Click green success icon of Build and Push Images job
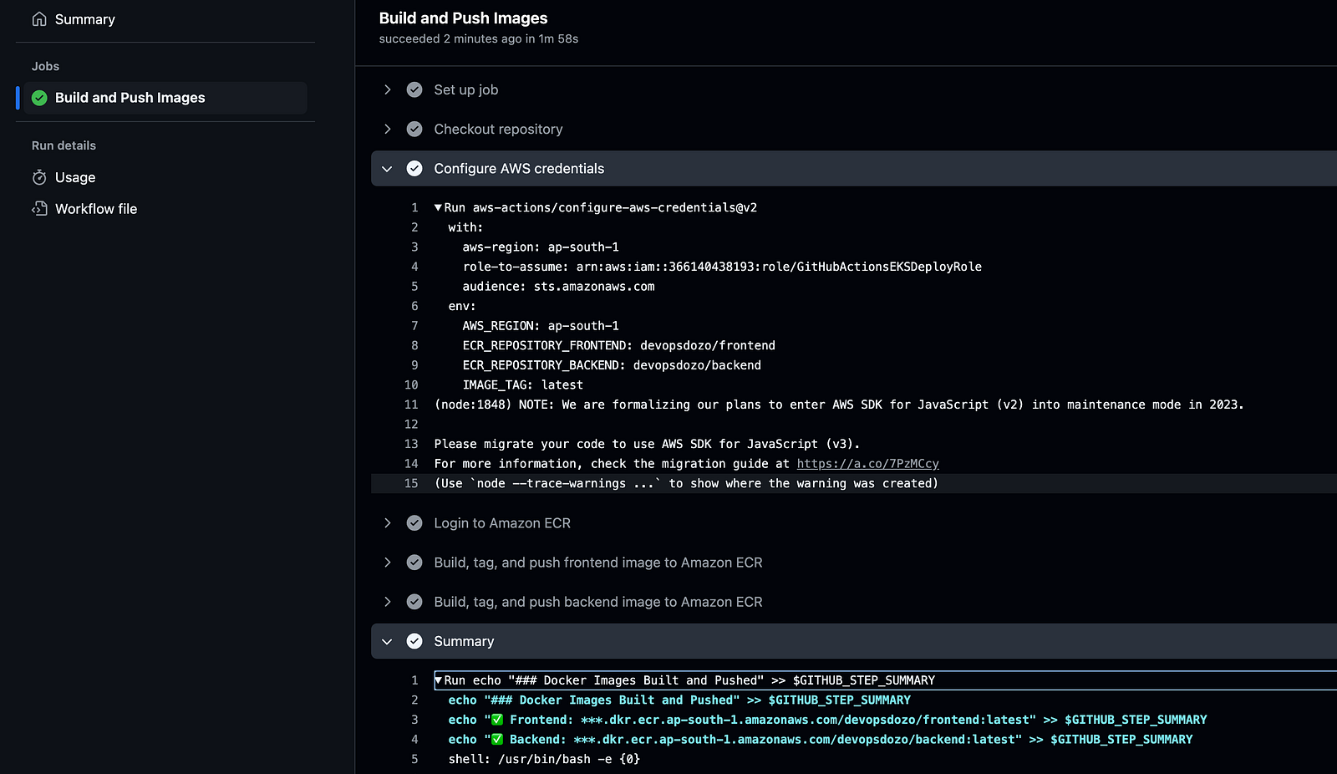This screenshot has width=1337, height=774. 39,98
